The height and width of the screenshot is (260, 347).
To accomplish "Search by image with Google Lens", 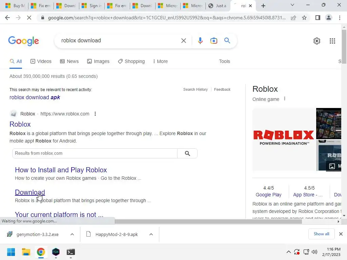I will point(213,41).
